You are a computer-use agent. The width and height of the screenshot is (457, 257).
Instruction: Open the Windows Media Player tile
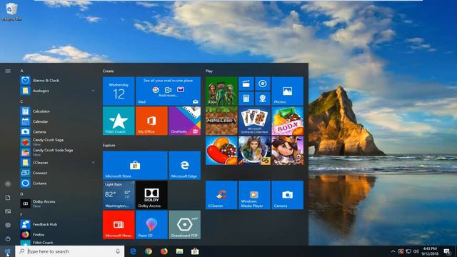point(254,195)
